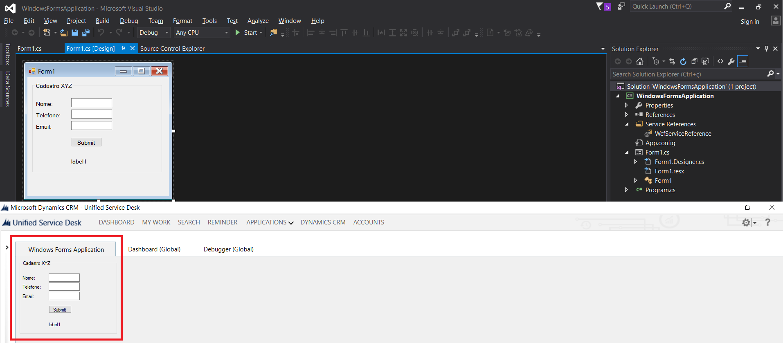Open View Code from Solution Explorer toolbar
Image resolution: width=783 pixels, height=343 pixels.
tap(720, 61)
